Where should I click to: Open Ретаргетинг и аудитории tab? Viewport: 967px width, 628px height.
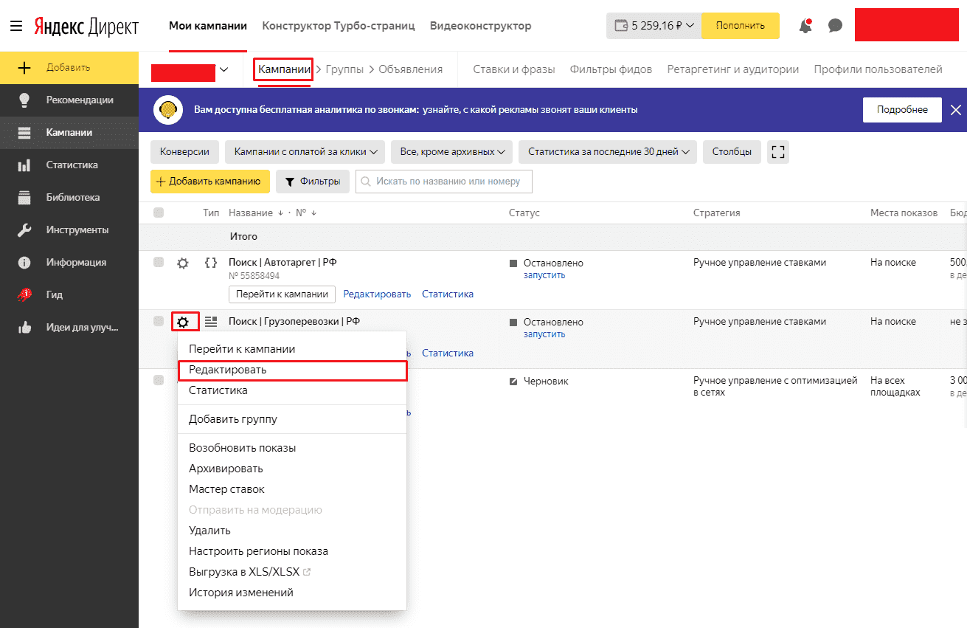click(x=733, y=69)
